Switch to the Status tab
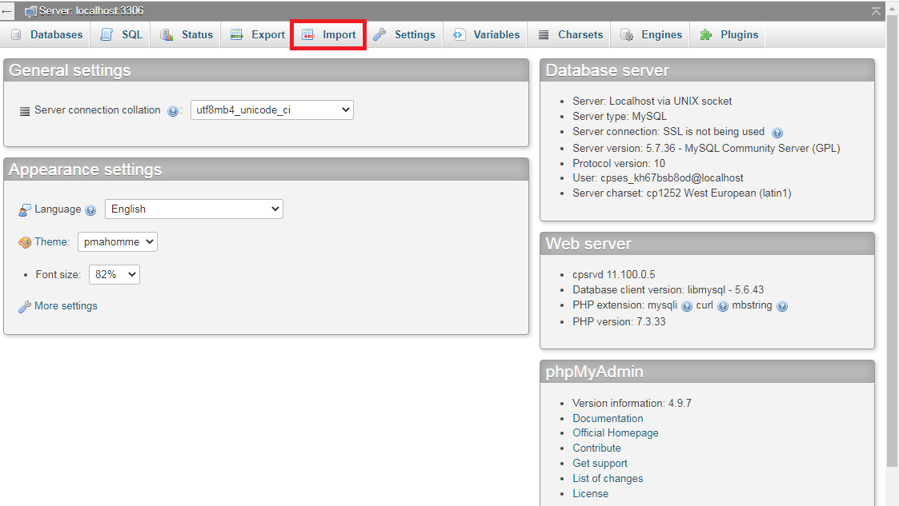The image size is (899, 506). point(187,35)
